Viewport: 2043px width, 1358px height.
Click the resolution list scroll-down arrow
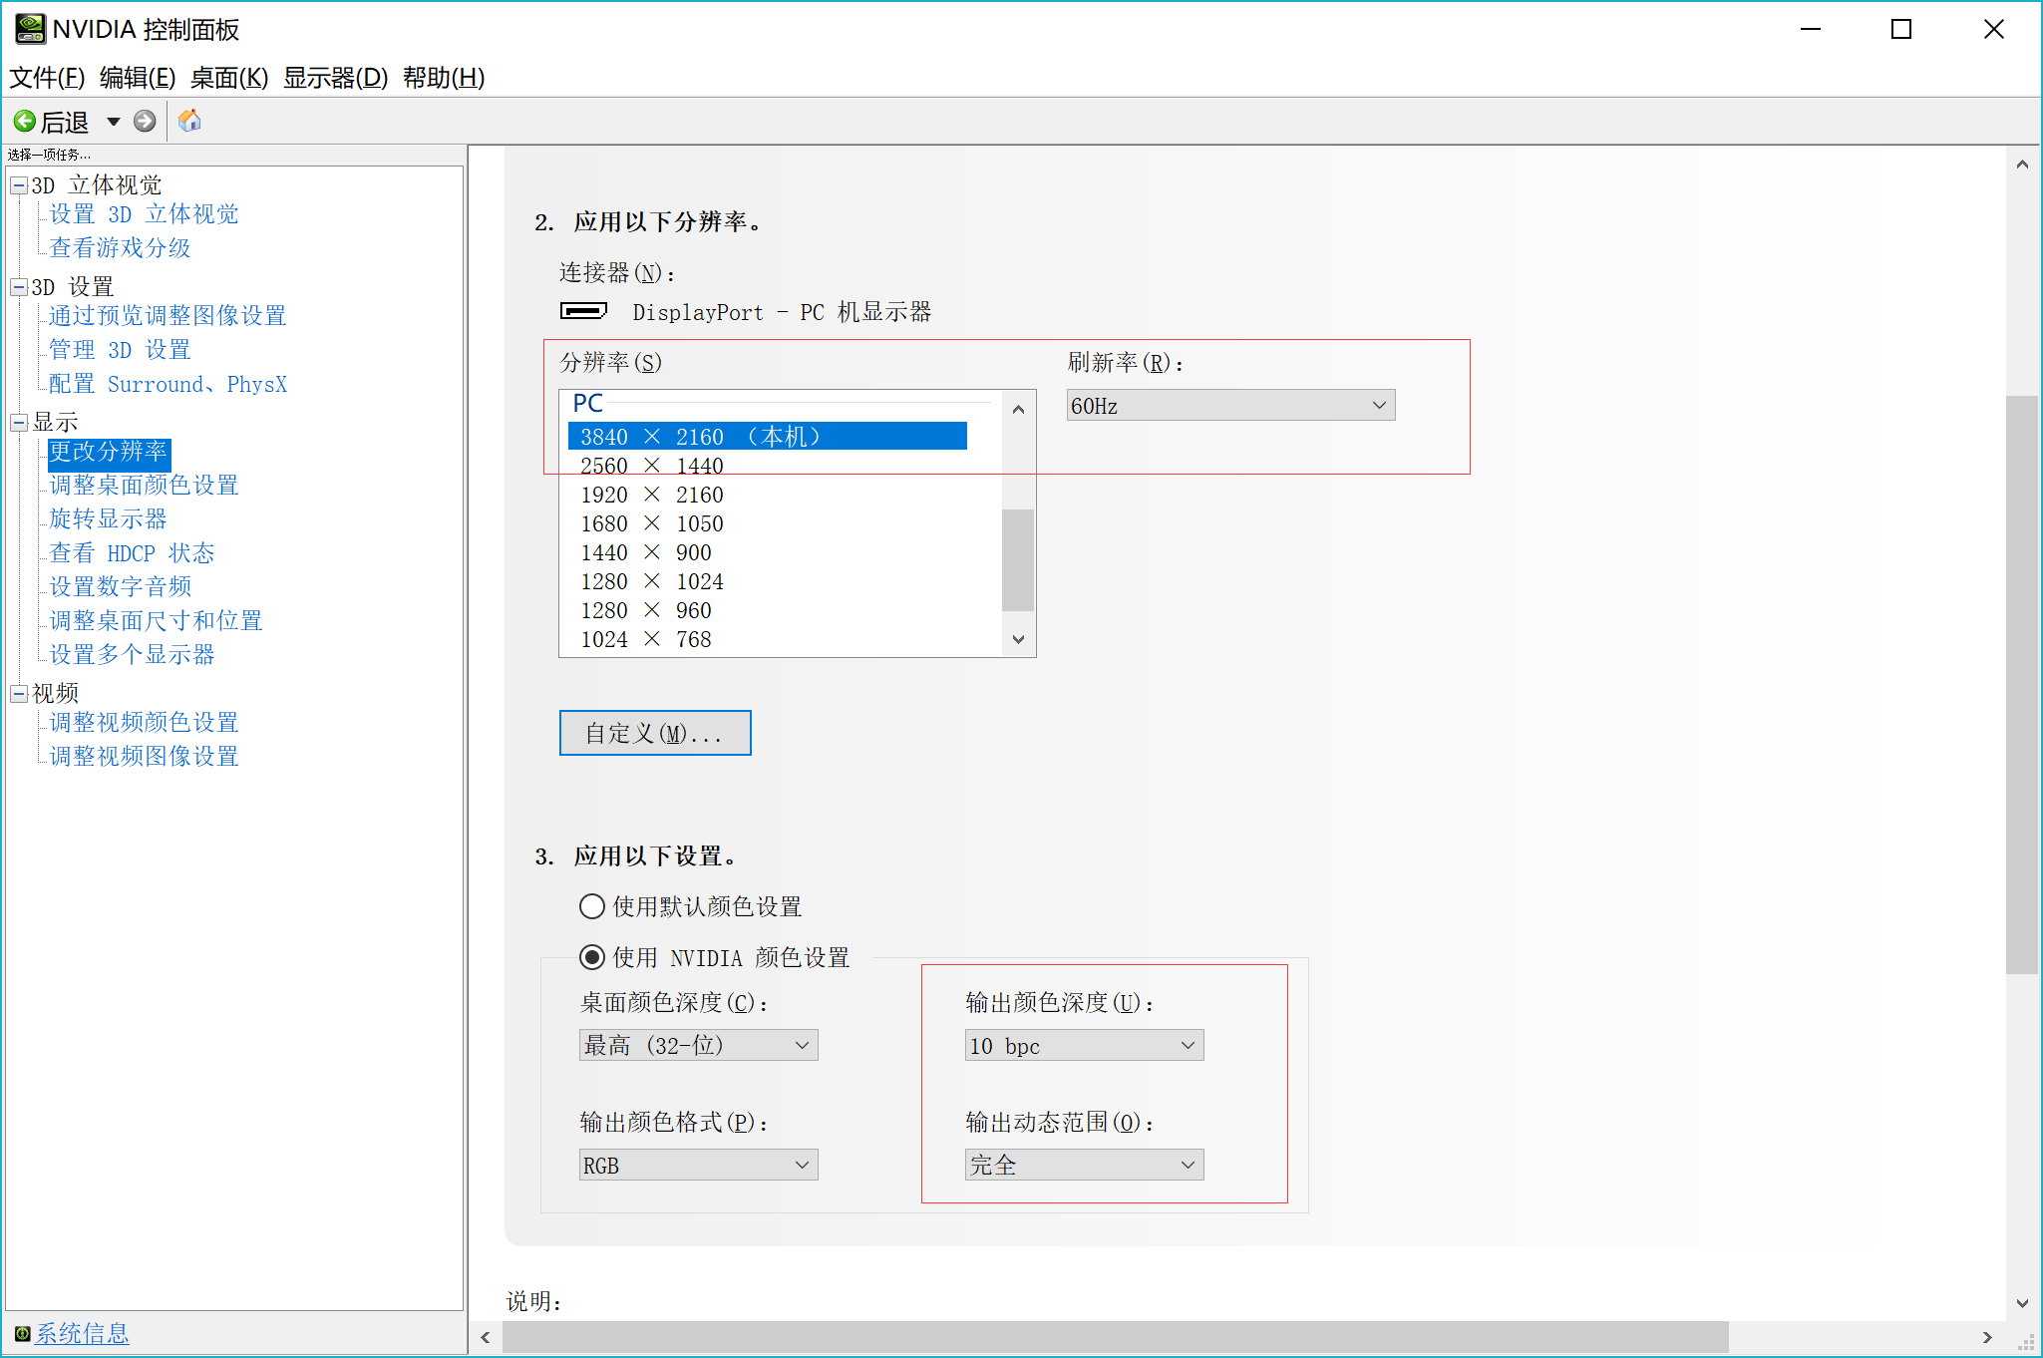1018,639
